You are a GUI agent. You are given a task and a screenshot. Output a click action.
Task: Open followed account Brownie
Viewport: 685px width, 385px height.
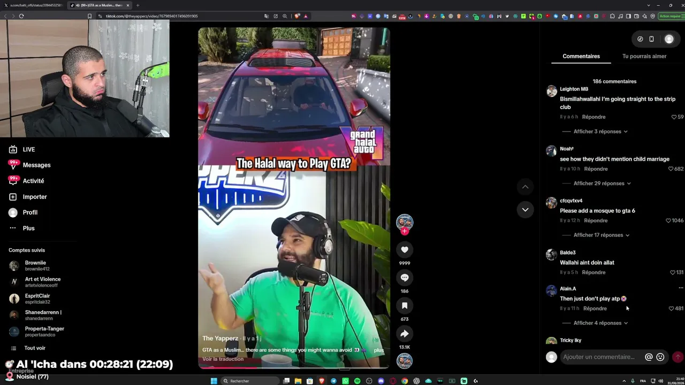point(35,266)
